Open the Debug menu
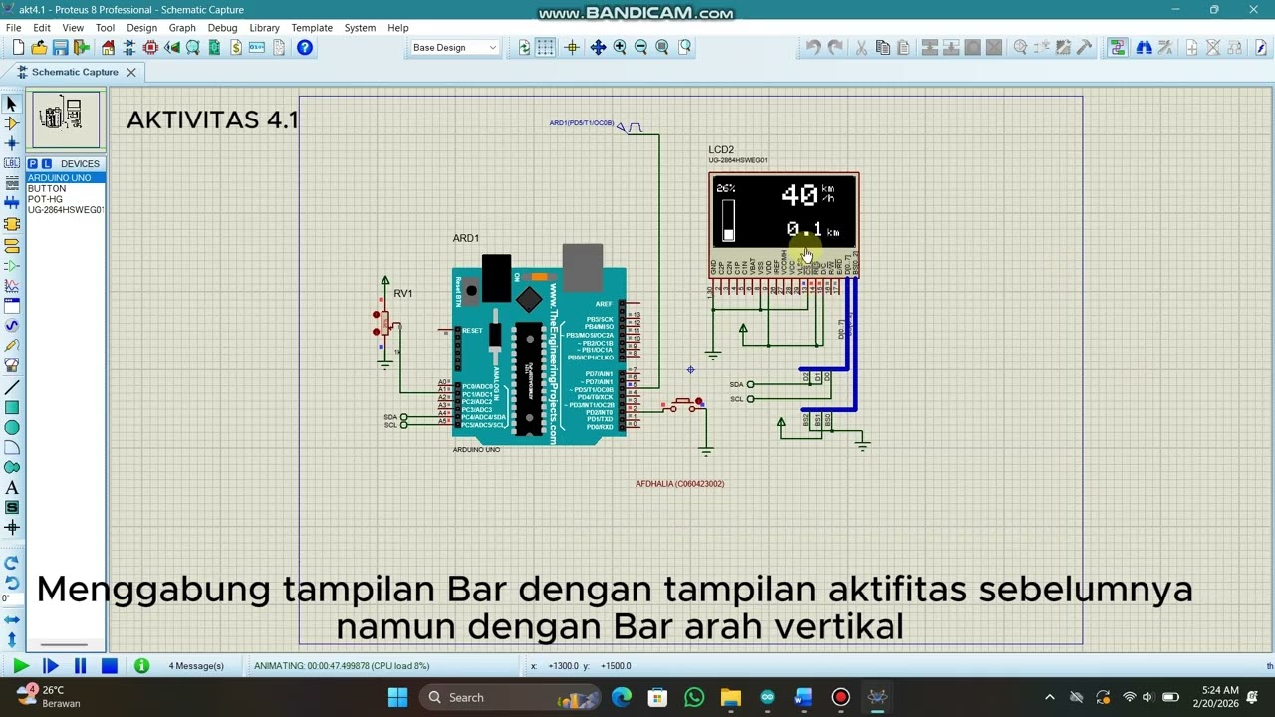Image resolution: width=1275 pixels, height=717 pixels. pos(222,28)
